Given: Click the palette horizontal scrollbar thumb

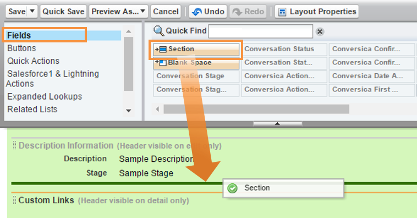Looking at the screenshot, I should pyautogui.click(x=256, y=109).
